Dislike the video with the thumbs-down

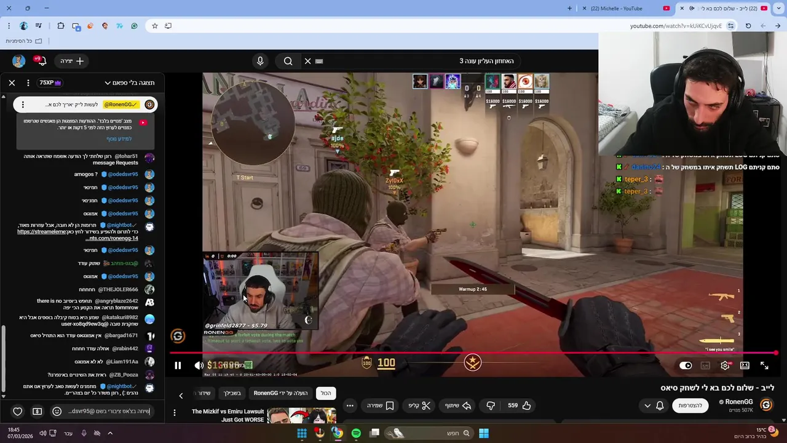[x=491, y=405]
